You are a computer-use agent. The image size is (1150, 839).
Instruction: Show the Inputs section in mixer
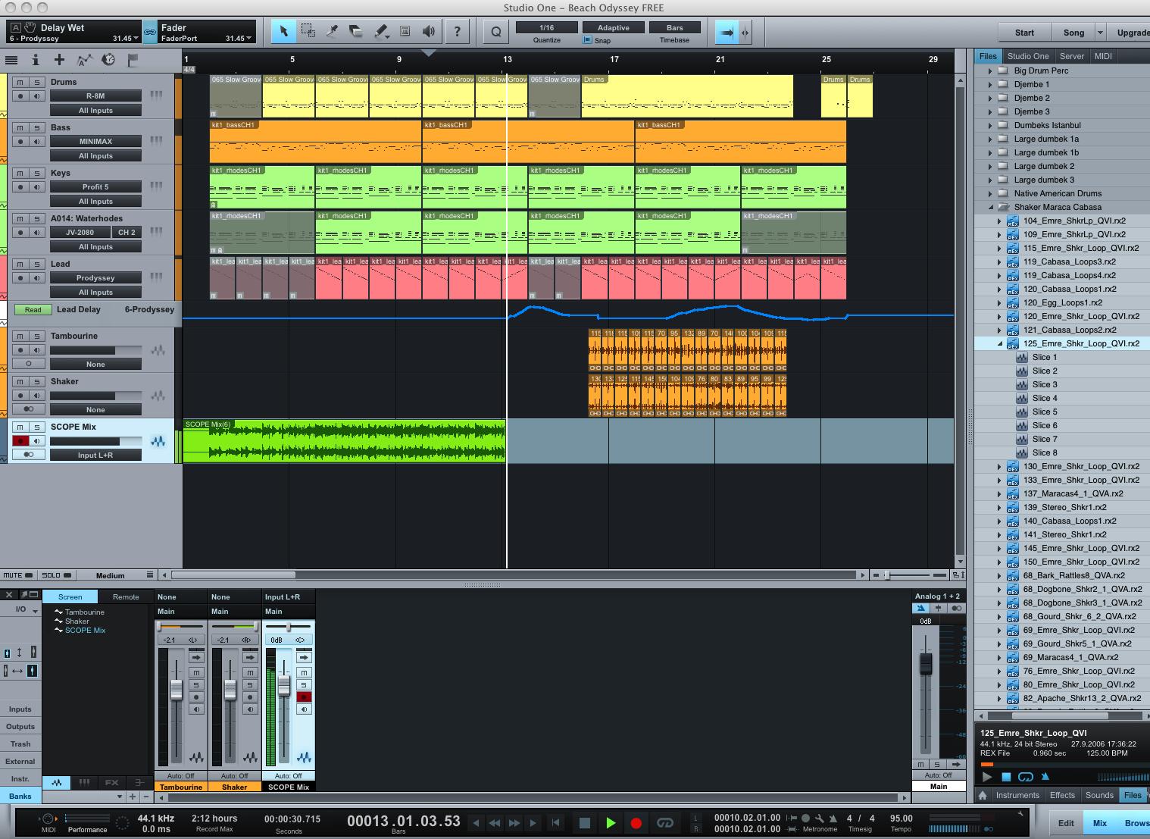(x=20, y=709)
